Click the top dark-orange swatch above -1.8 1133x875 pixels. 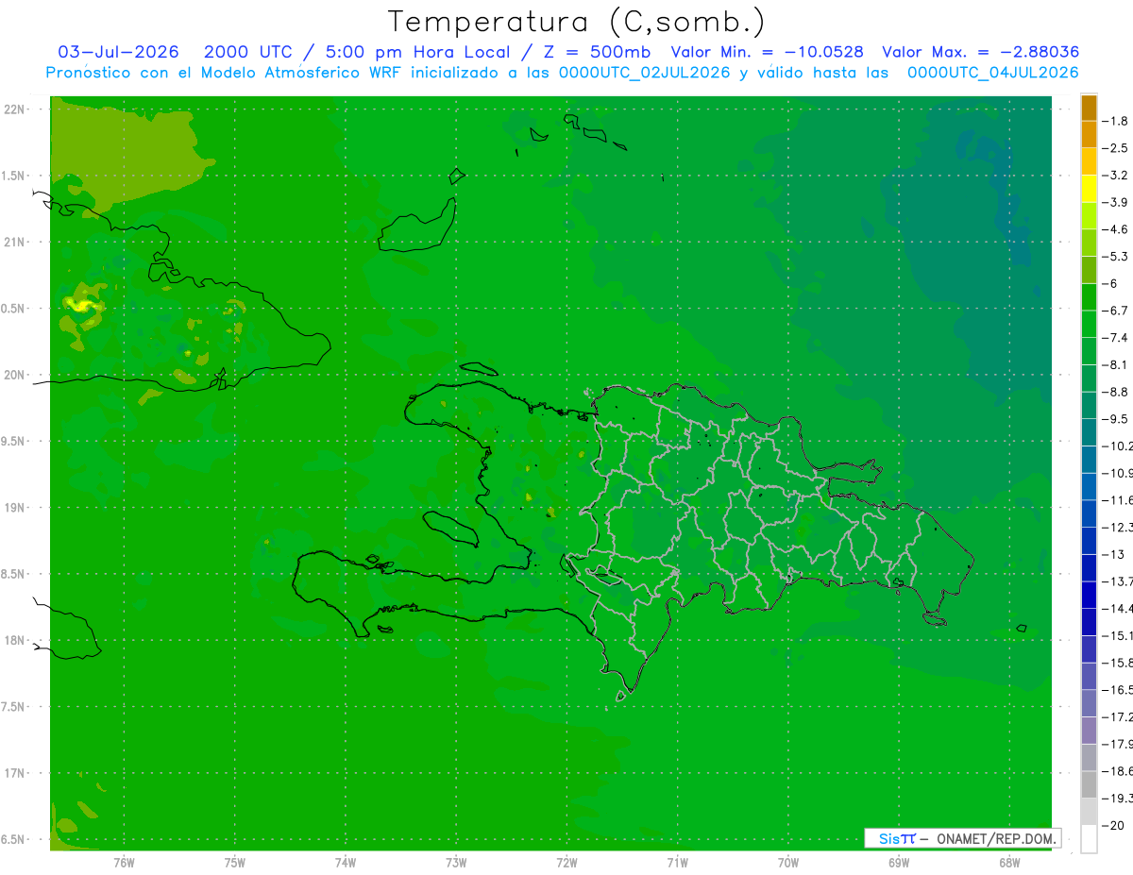point(1089,108)
